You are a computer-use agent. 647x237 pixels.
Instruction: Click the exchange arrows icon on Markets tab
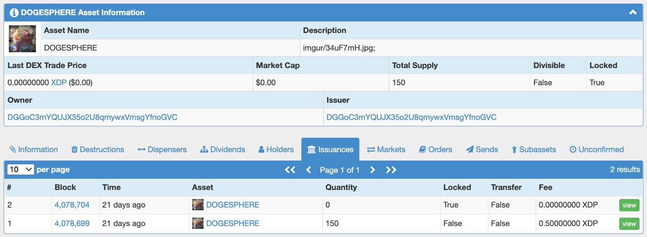point(371,150)
